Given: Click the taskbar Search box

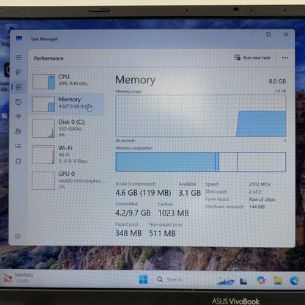Looking at the screenshot, I should click(x=170, y=279).
